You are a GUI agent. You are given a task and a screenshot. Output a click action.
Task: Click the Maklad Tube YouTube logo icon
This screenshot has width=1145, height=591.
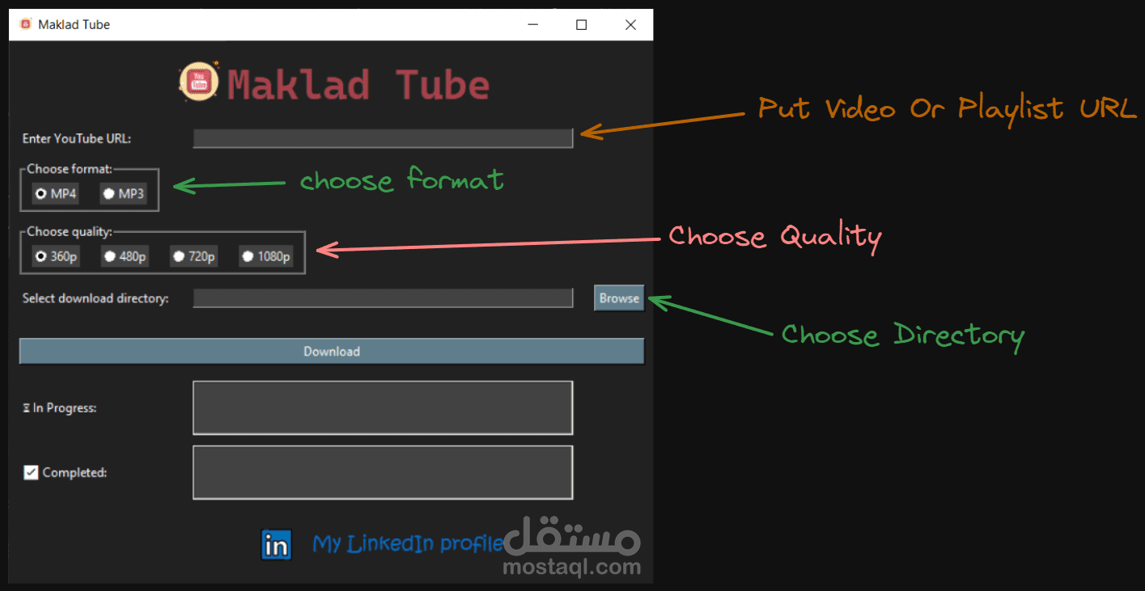(198, 82)
